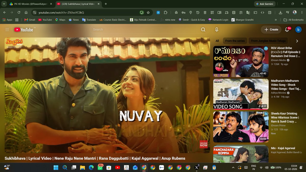This screenshot has height=172, width=306.
Task: Click the search magnifier button
Action: (203, 30)
